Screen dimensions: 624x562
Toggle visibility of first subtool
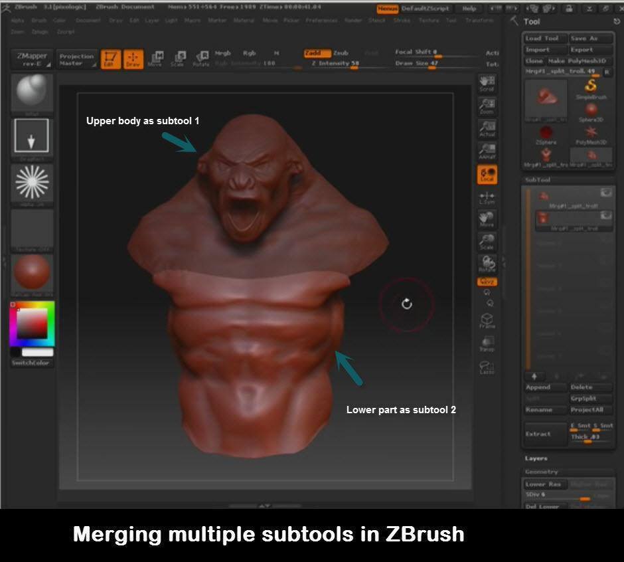tap(606, 193)
